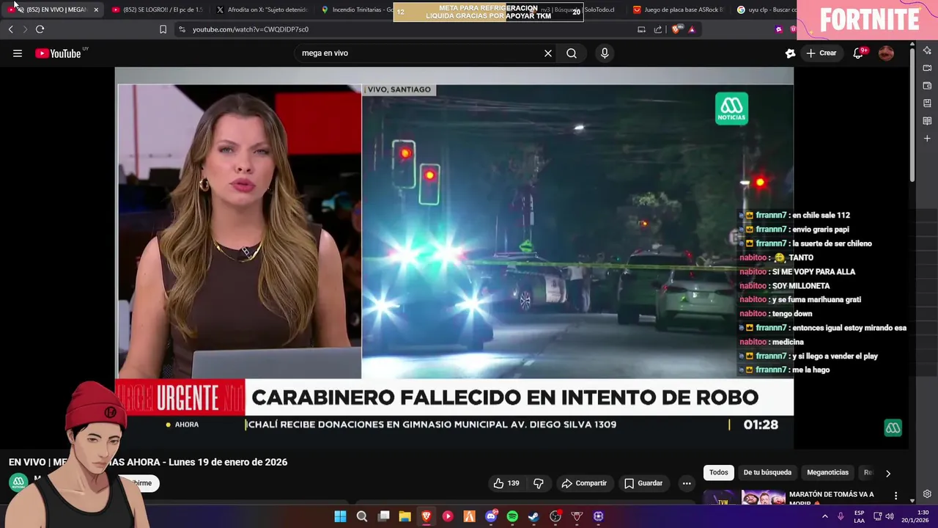
Task: Open options for Maratón de Tomás video
Action: [895, 496]
